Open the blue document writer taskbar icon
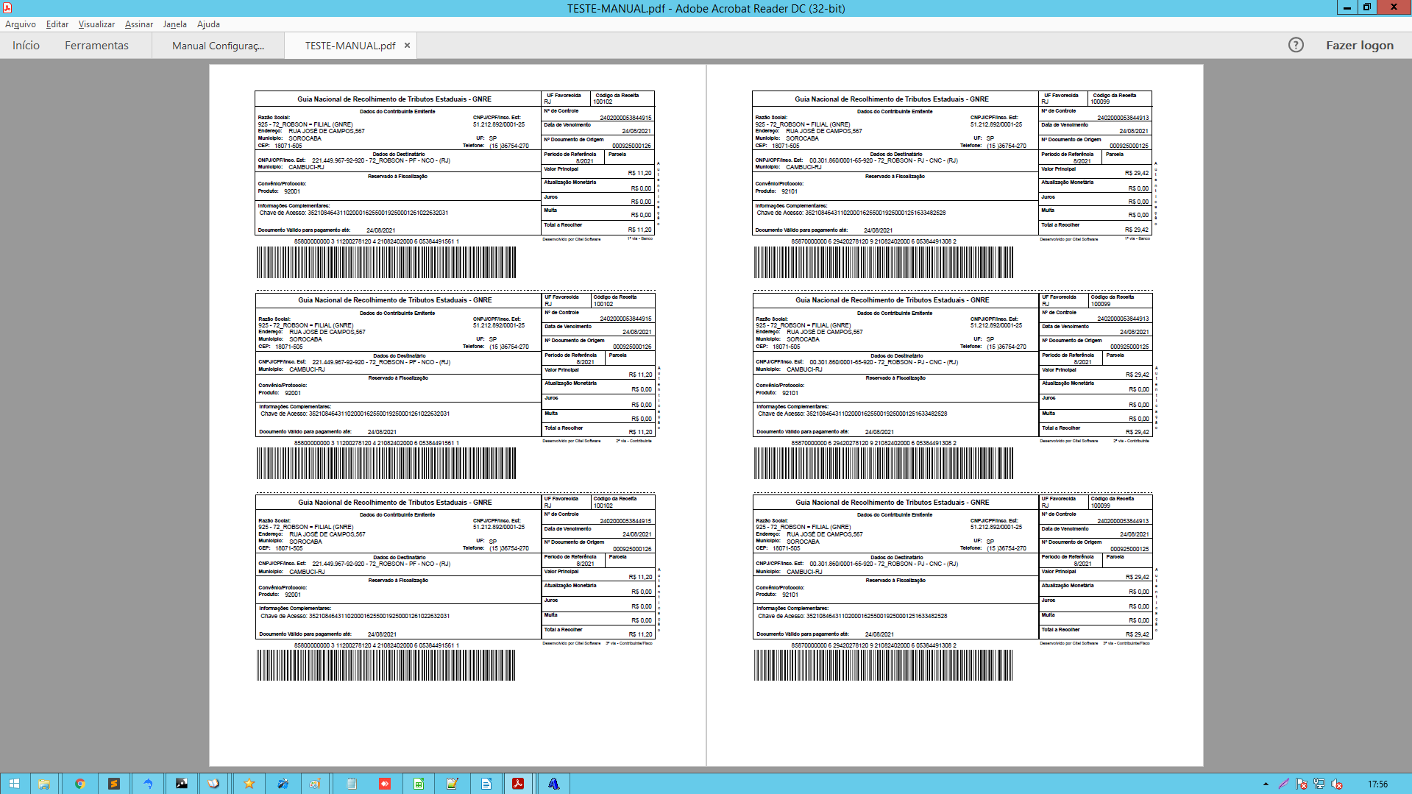Viewport: 1412px width, 794px height. click(486, 784)
